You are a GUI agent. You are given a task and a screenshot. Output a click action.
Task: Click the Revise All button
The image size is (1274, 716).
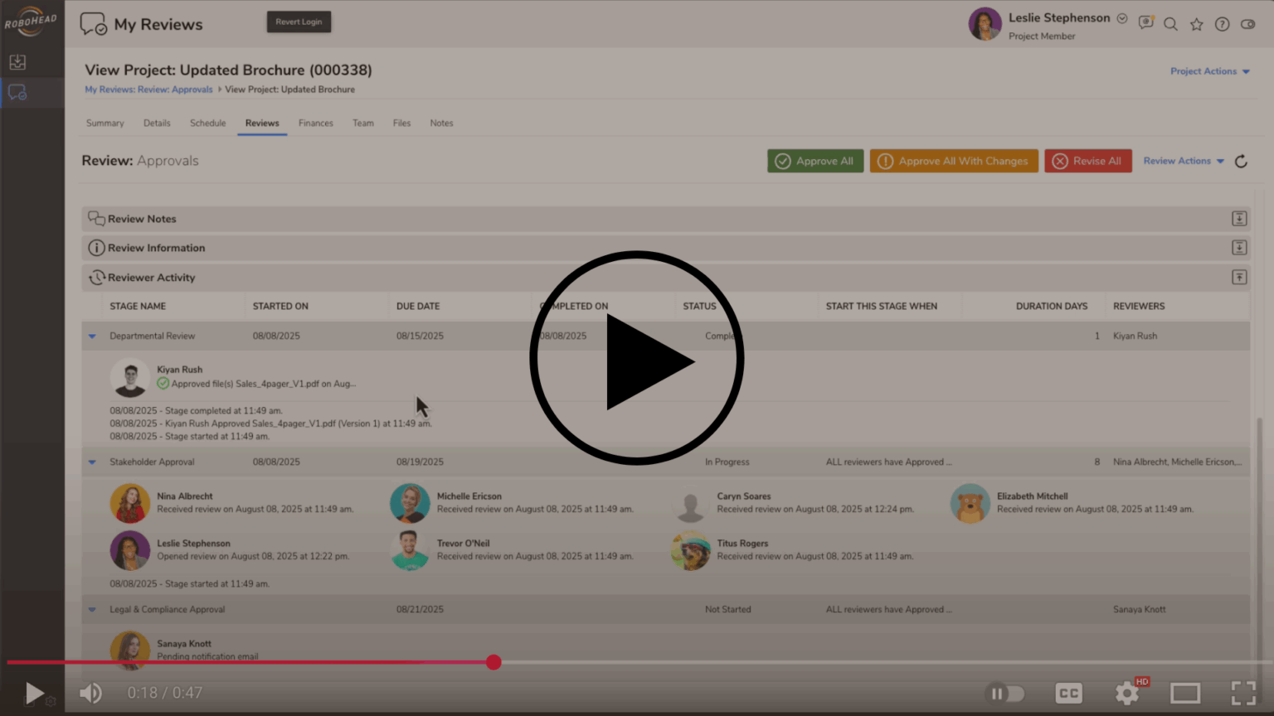tap(1087, 161)
